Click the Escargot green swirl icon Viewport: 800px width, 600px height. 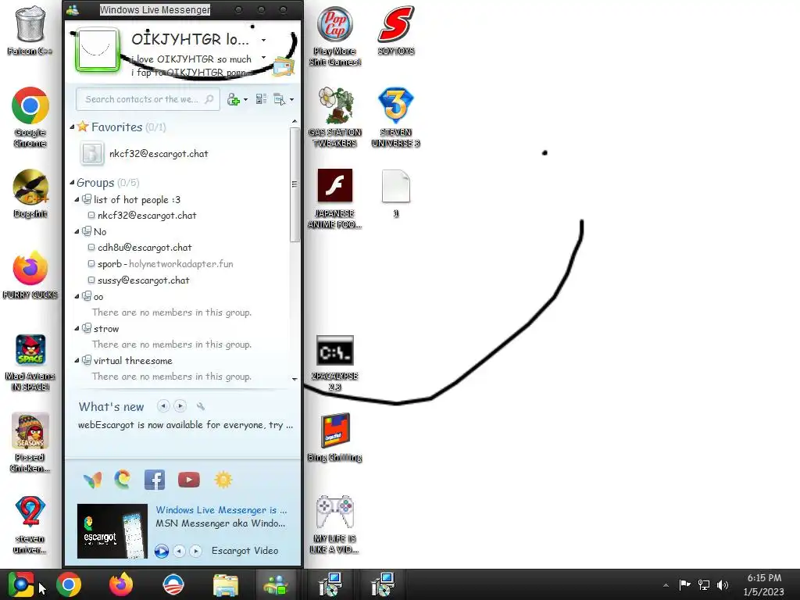(123, 480)
